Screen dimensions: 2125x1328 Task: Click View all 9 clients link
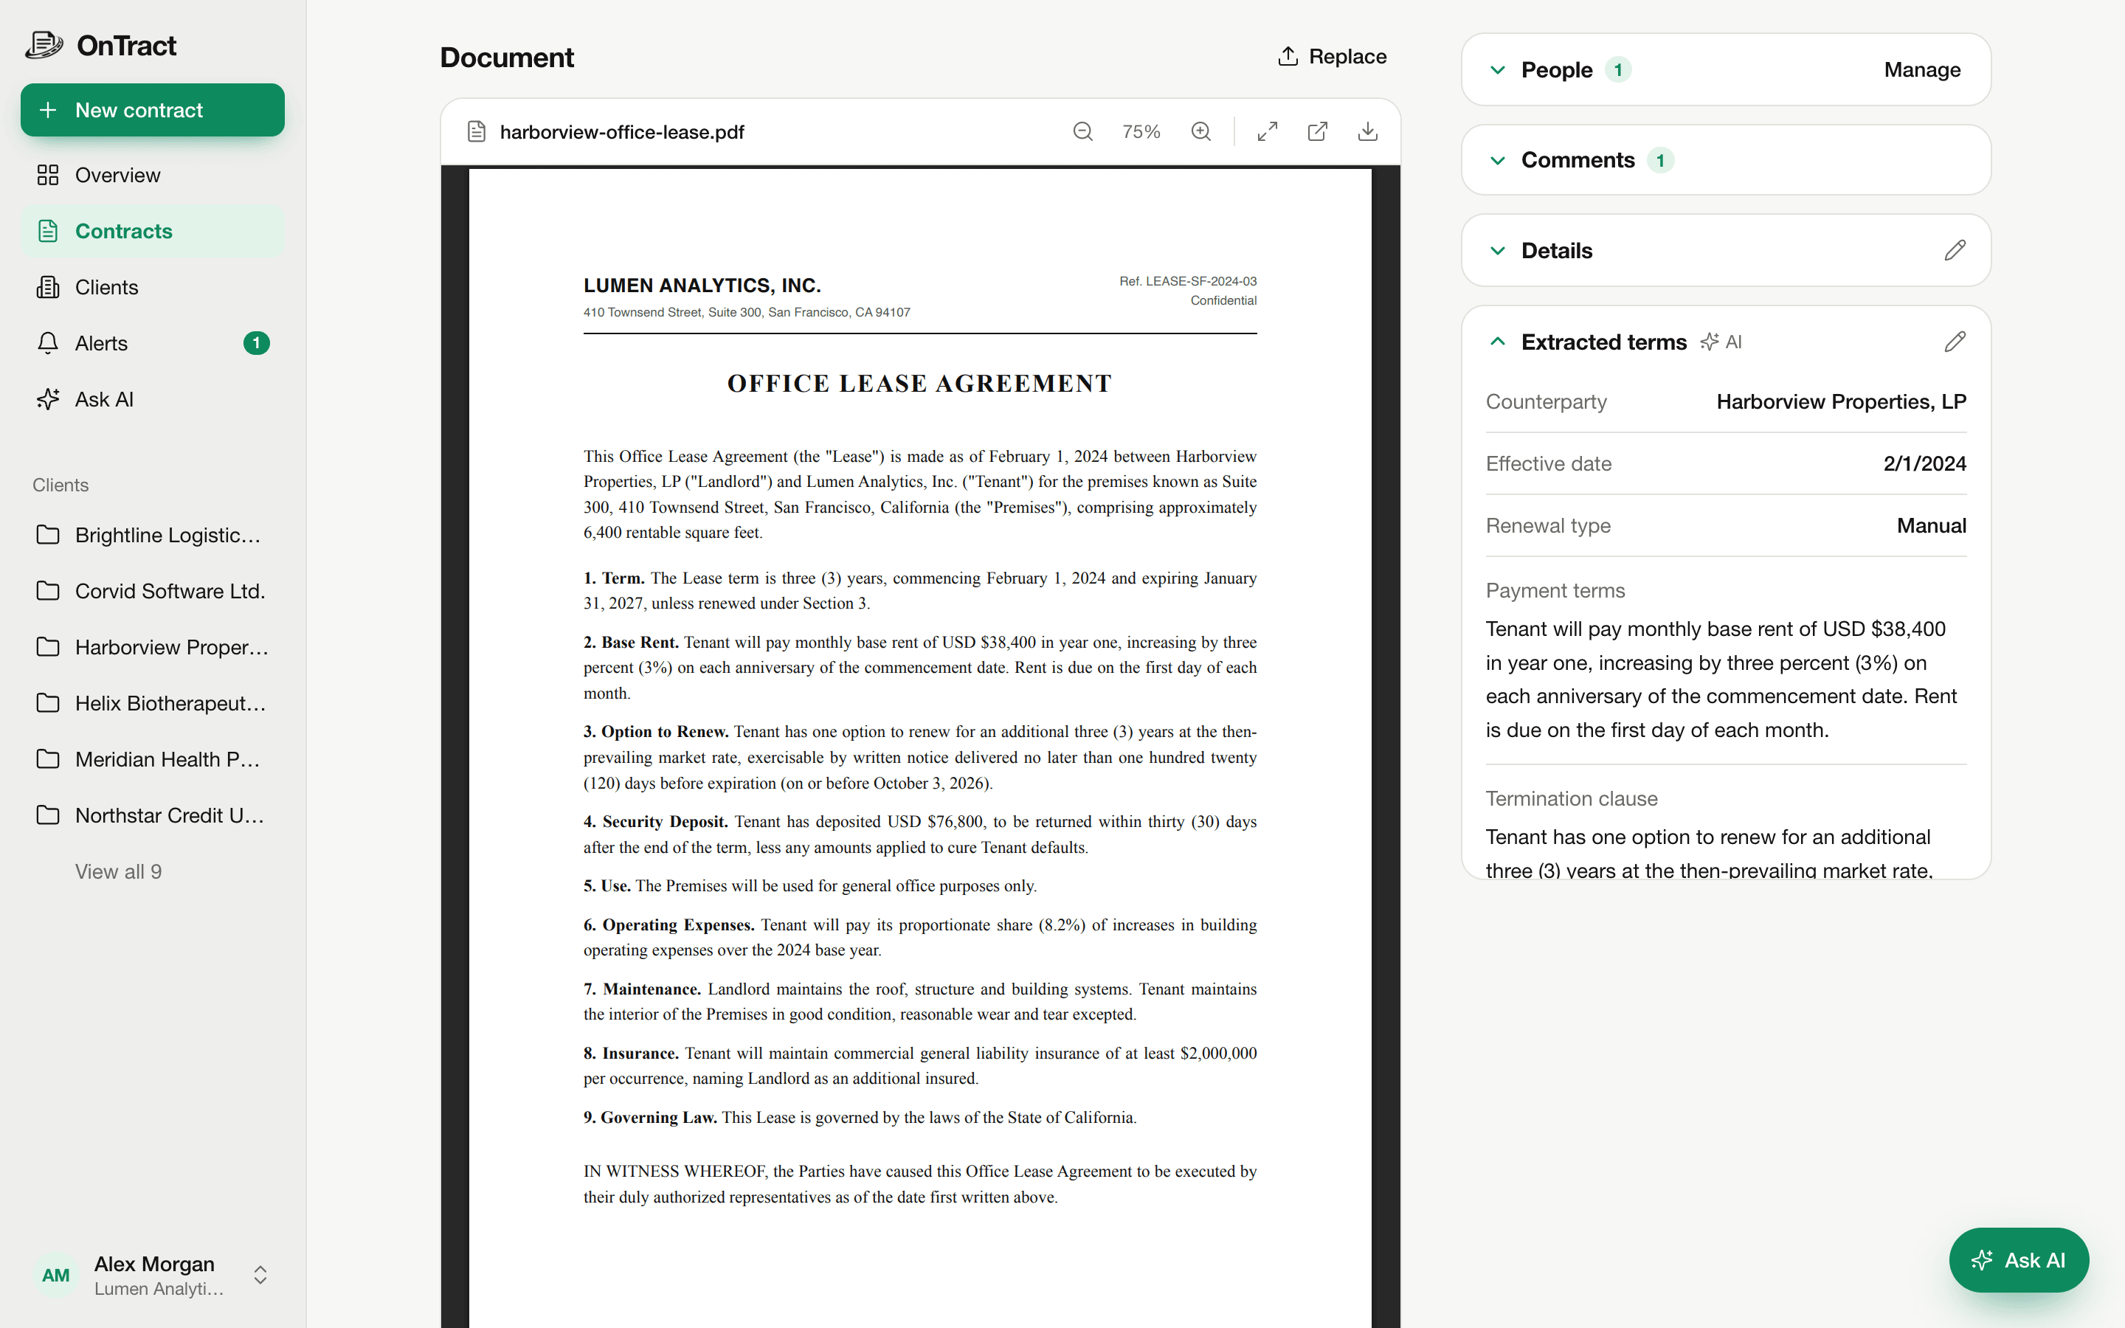(x=119, y=871)
